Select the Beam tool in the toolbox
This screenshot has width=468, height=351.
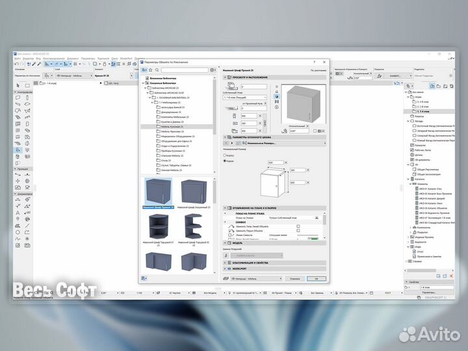pyautogui.click(x=18, y=104)
